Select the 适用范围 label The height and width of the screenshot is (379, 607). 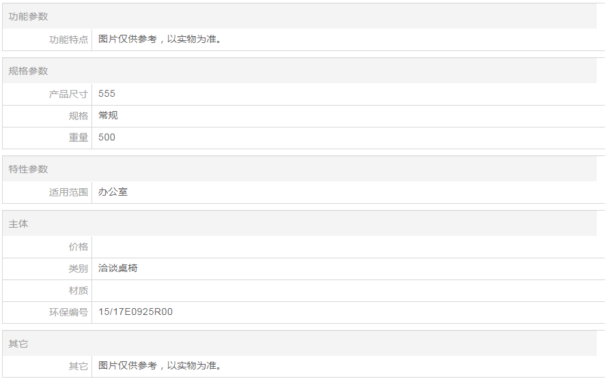68,192
